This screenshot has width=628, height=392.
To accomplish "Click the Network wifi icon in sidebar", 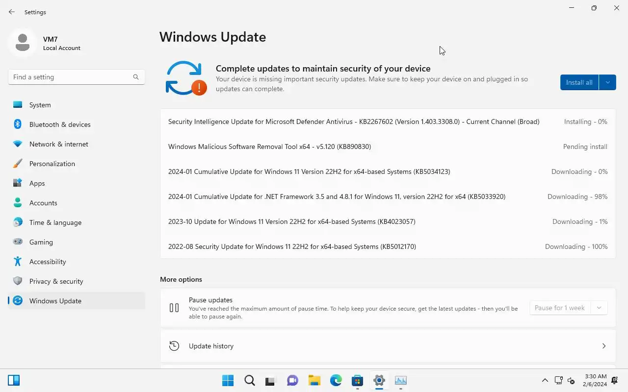I will [x=18, y=144].
